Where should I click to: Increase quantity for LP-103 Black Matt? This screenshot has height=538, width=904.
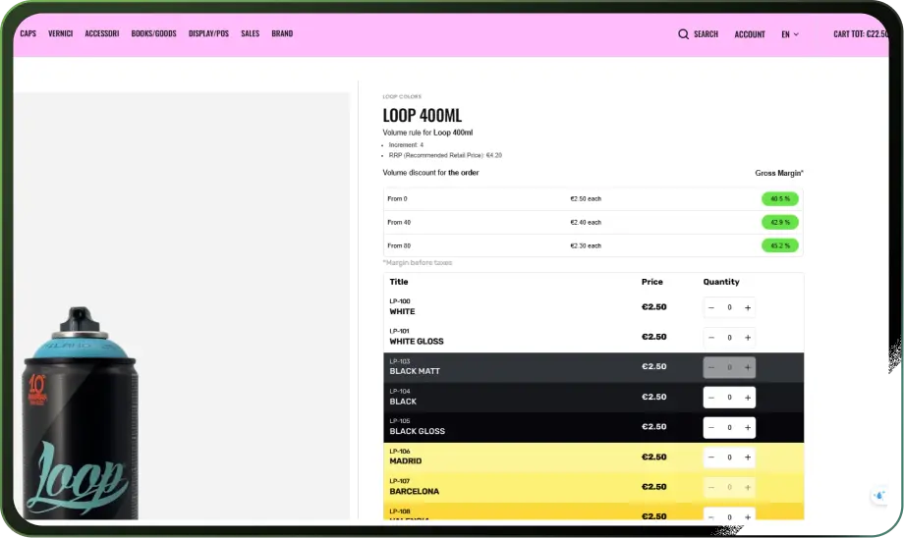pyautogui.click(x=748, y=367)
